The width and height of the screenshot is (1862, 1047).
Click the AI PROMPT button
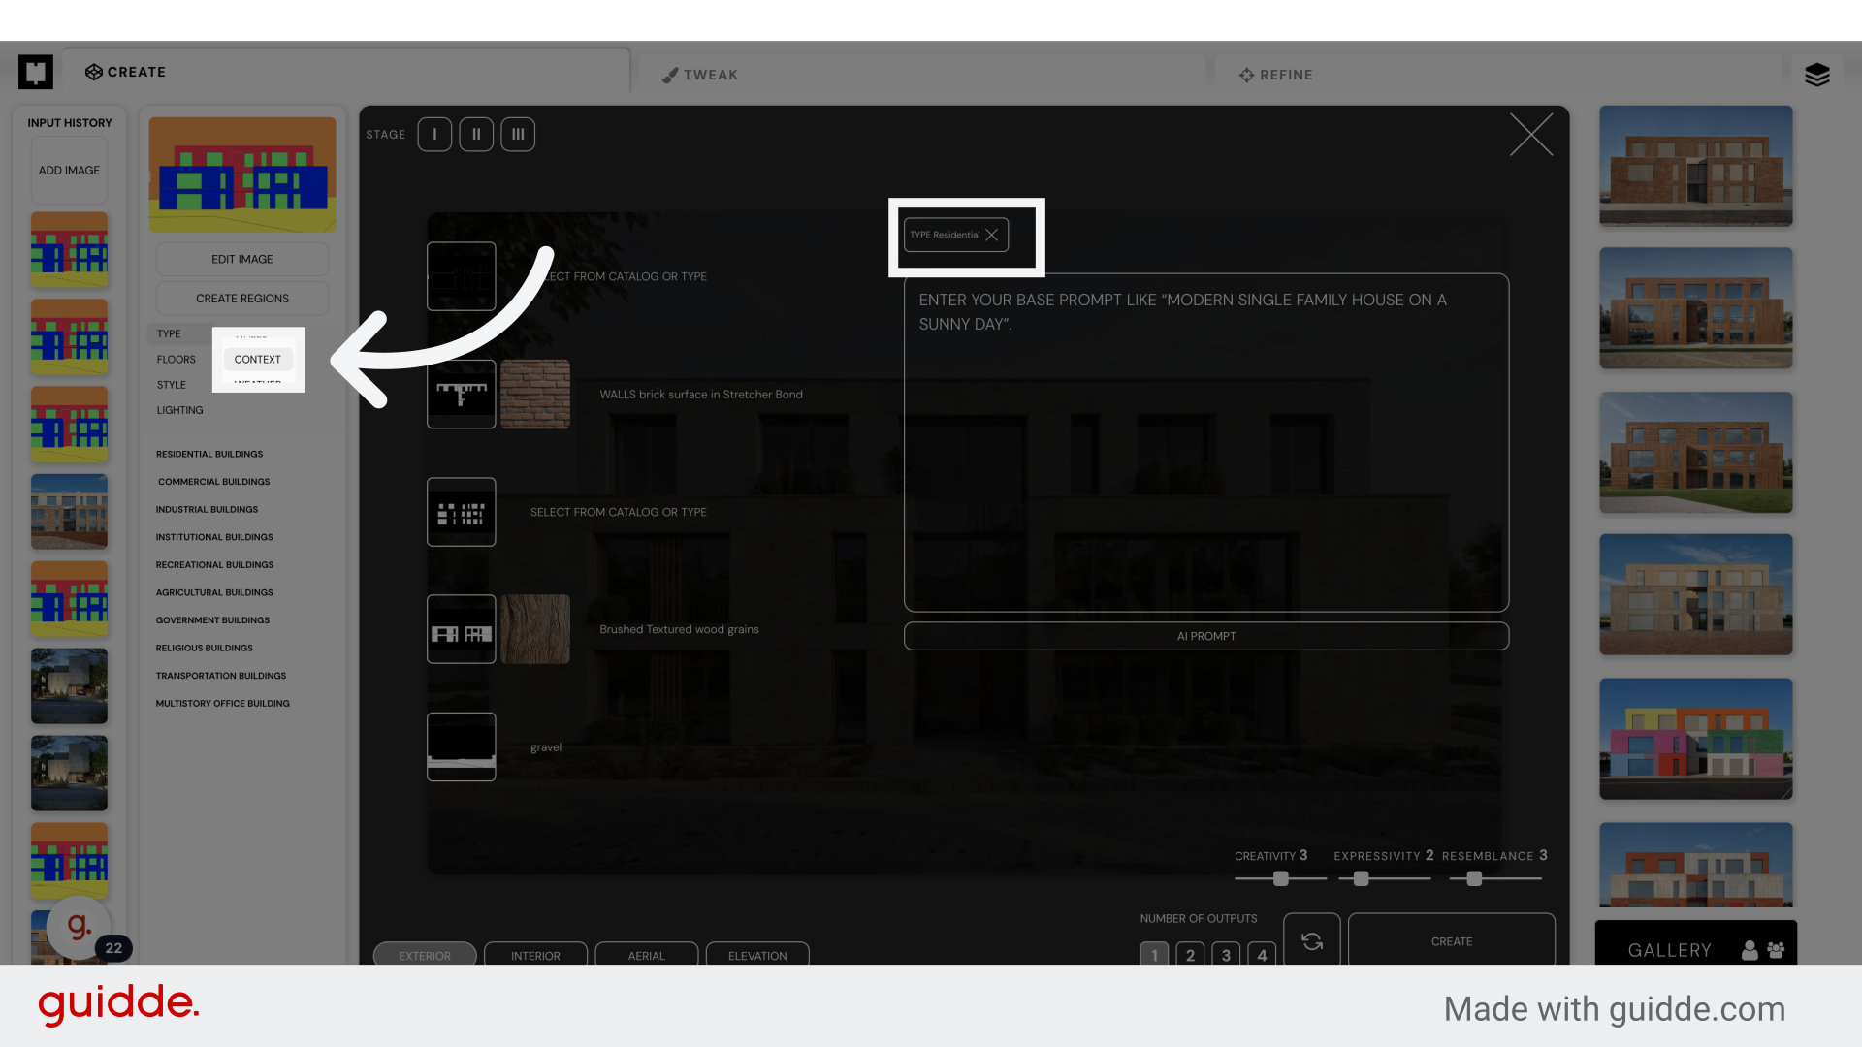pyautogui.click(x=1206, y=636)
